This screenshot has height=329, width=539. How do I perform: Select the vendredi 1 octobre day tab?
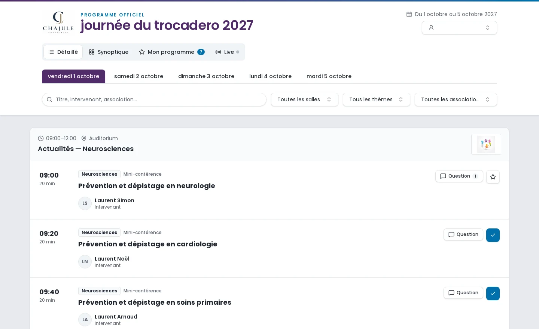point(73,76)
